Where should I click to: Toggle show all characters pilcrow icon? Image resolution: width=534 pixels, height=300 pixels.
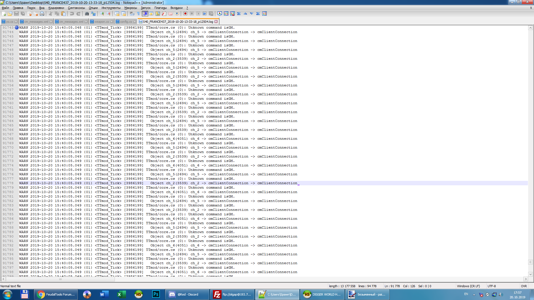pyautogui.click(x=138, y=14)
